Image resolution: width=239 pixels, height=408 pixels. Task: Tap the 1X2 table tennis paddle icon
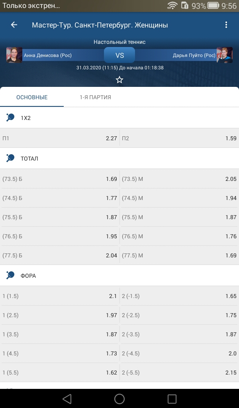(x=10, y=118)
